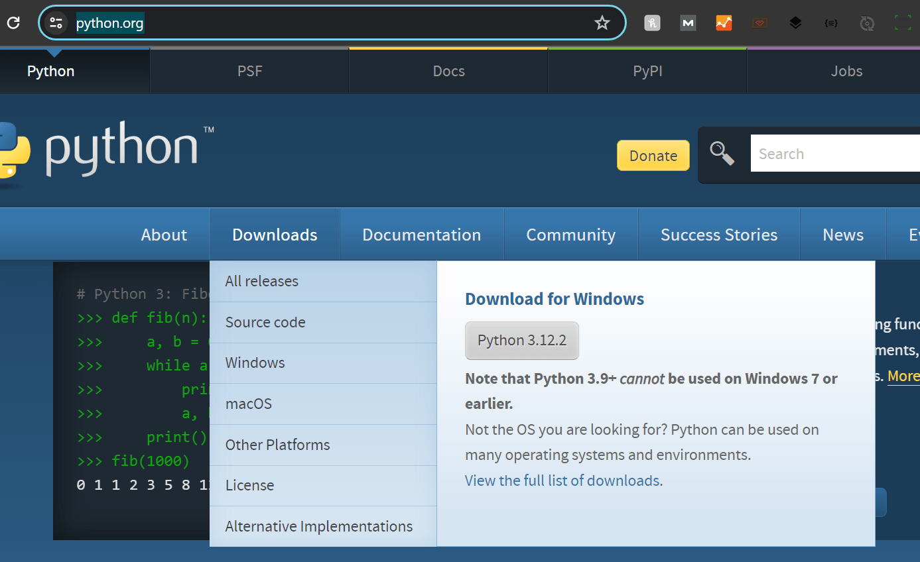Open the Downloads navigation menu
This screenshot has height=562, width=920.
275,235
